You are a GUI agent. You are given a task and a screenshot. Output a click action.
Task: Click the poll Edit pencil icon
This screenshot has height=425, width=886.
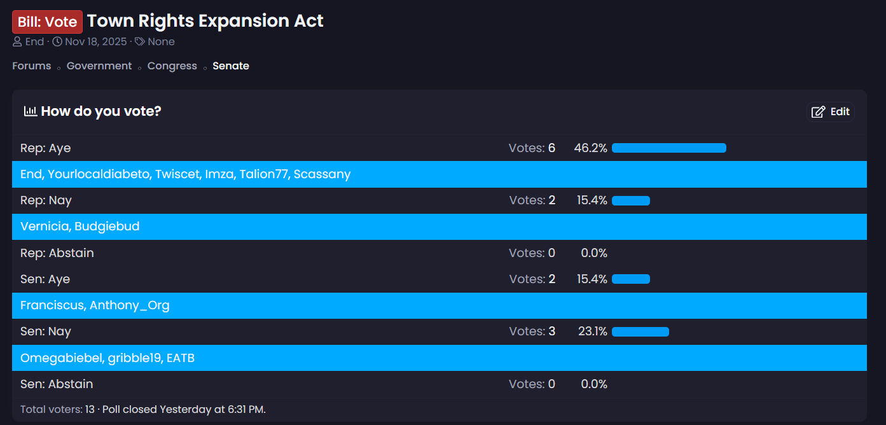pos(819,112)
